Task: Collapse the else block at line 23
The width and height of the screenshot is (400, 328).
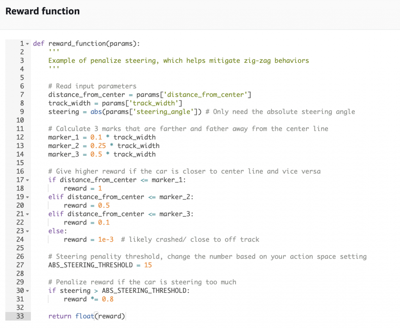Action: [28, 231]
